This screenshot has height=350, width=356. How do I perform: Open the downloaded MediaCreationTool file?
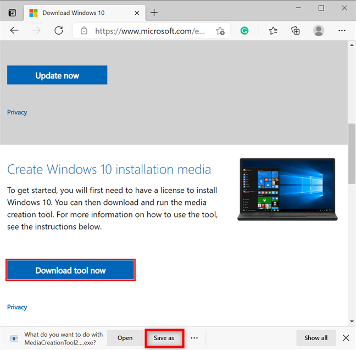click(x=125, y=338)
